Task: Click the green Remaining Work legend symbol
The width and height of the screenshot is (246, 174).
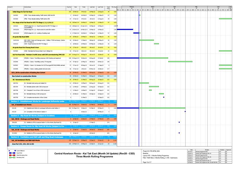Action: [12, 157]
